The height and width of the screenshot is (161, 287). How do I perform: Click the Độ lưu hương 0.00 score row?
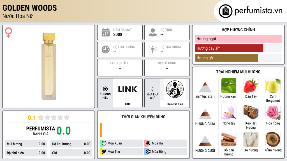[71, 144]
